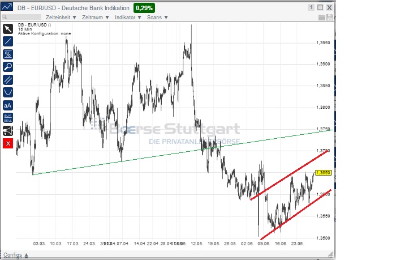The image size is (409, 260).
Task: Click the 1,3750 price axis label
Action: pos(323,129)
